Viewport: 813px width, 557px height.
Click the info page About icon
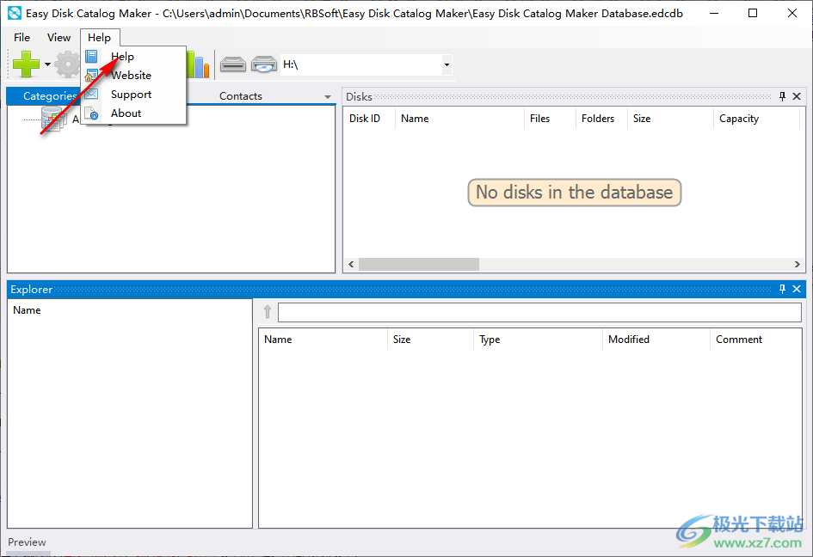click(91, 113)
